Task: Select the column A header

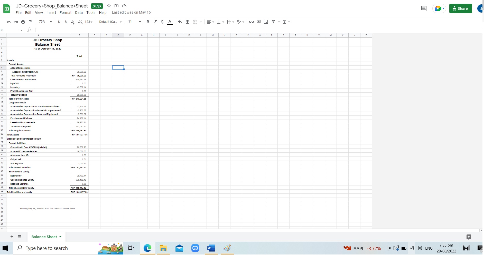Action: click(38, 35)
